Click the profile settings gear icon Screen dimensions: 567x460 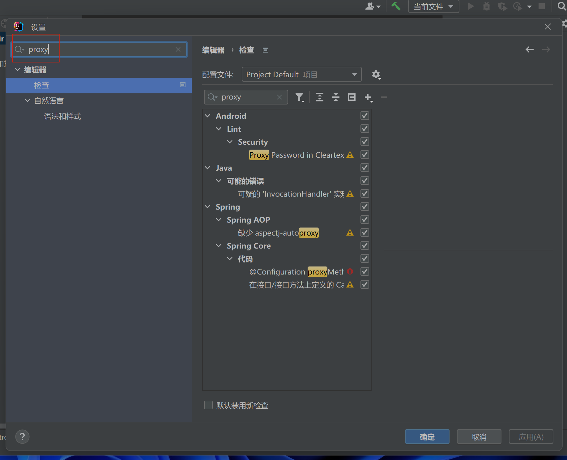pyautogui.click(x=376, y=75)
